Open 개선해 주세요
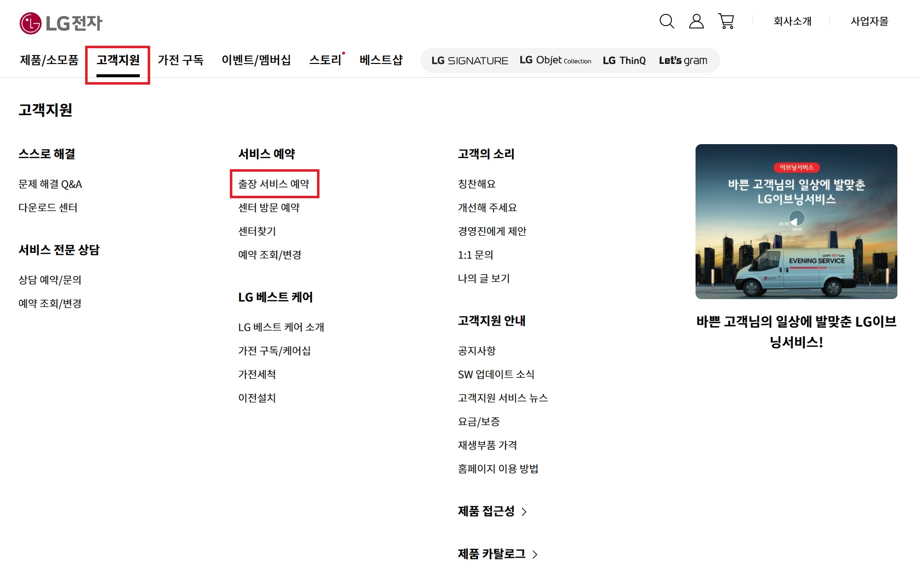 tap(487, 208)
